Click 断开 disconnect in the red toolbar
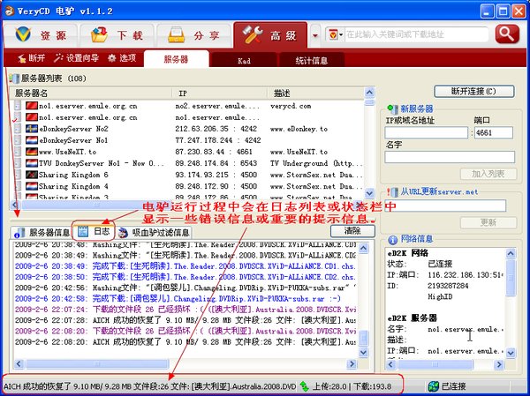The width and height of the screenshot is (530, 396). point(32,58)
